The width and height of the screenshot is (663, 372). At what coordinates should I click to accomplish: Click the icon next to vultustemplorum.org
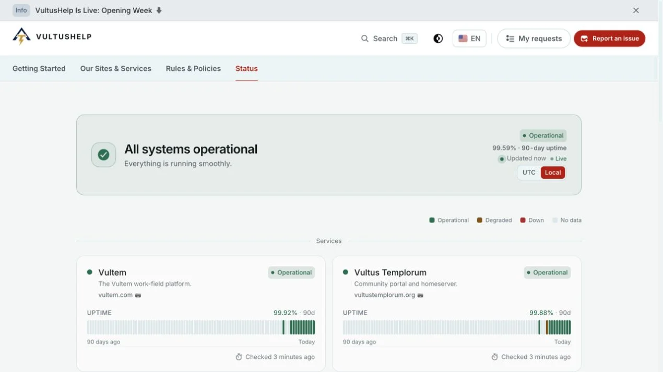(x=420, y=295)
